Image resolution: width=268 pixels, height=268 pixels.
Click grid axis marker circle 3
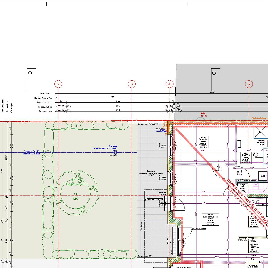click(132, 84)
